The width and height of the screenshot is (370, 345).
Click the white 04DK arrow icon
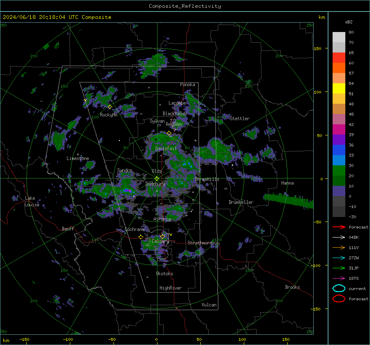point(339,237)
